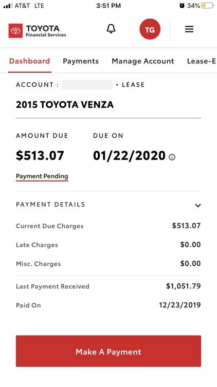Click the Make A Payment button

click(x=109, y=351)
